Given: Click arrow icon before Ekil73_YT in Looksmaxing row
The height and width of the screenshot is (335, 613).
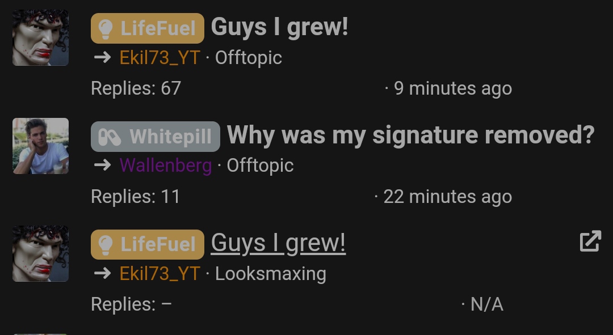Looking at the screenshot, I should [103, 273].
